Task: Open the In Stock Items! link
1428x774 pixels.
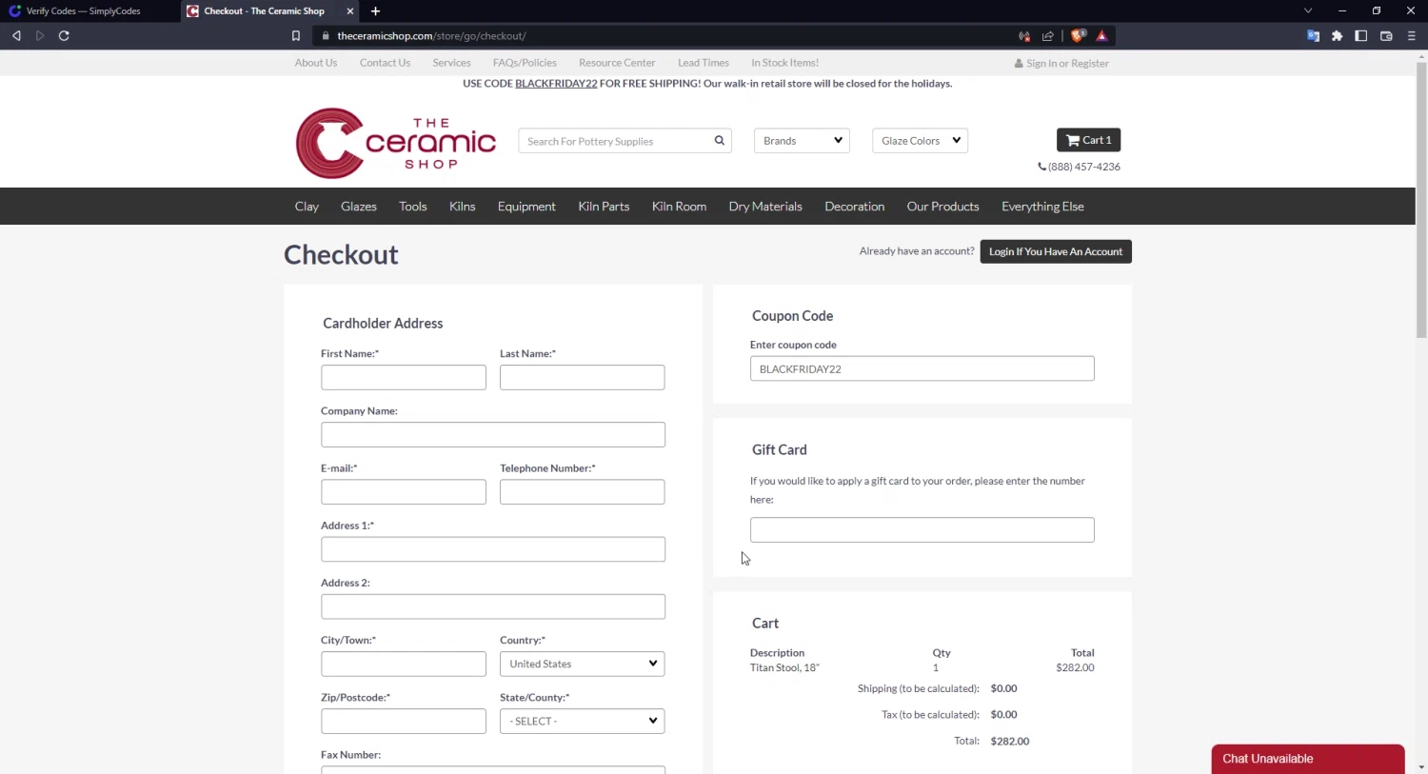Action: click(x=784, y=63)
